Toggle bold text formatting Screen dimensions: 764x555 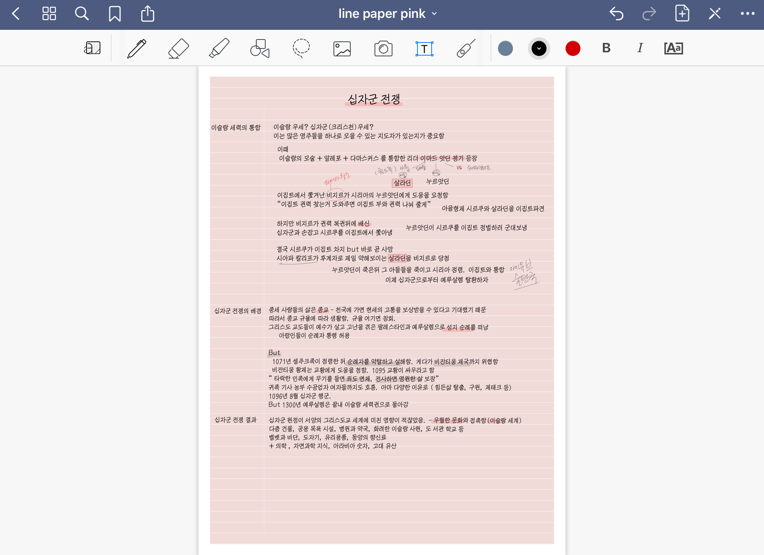[606, 48]
